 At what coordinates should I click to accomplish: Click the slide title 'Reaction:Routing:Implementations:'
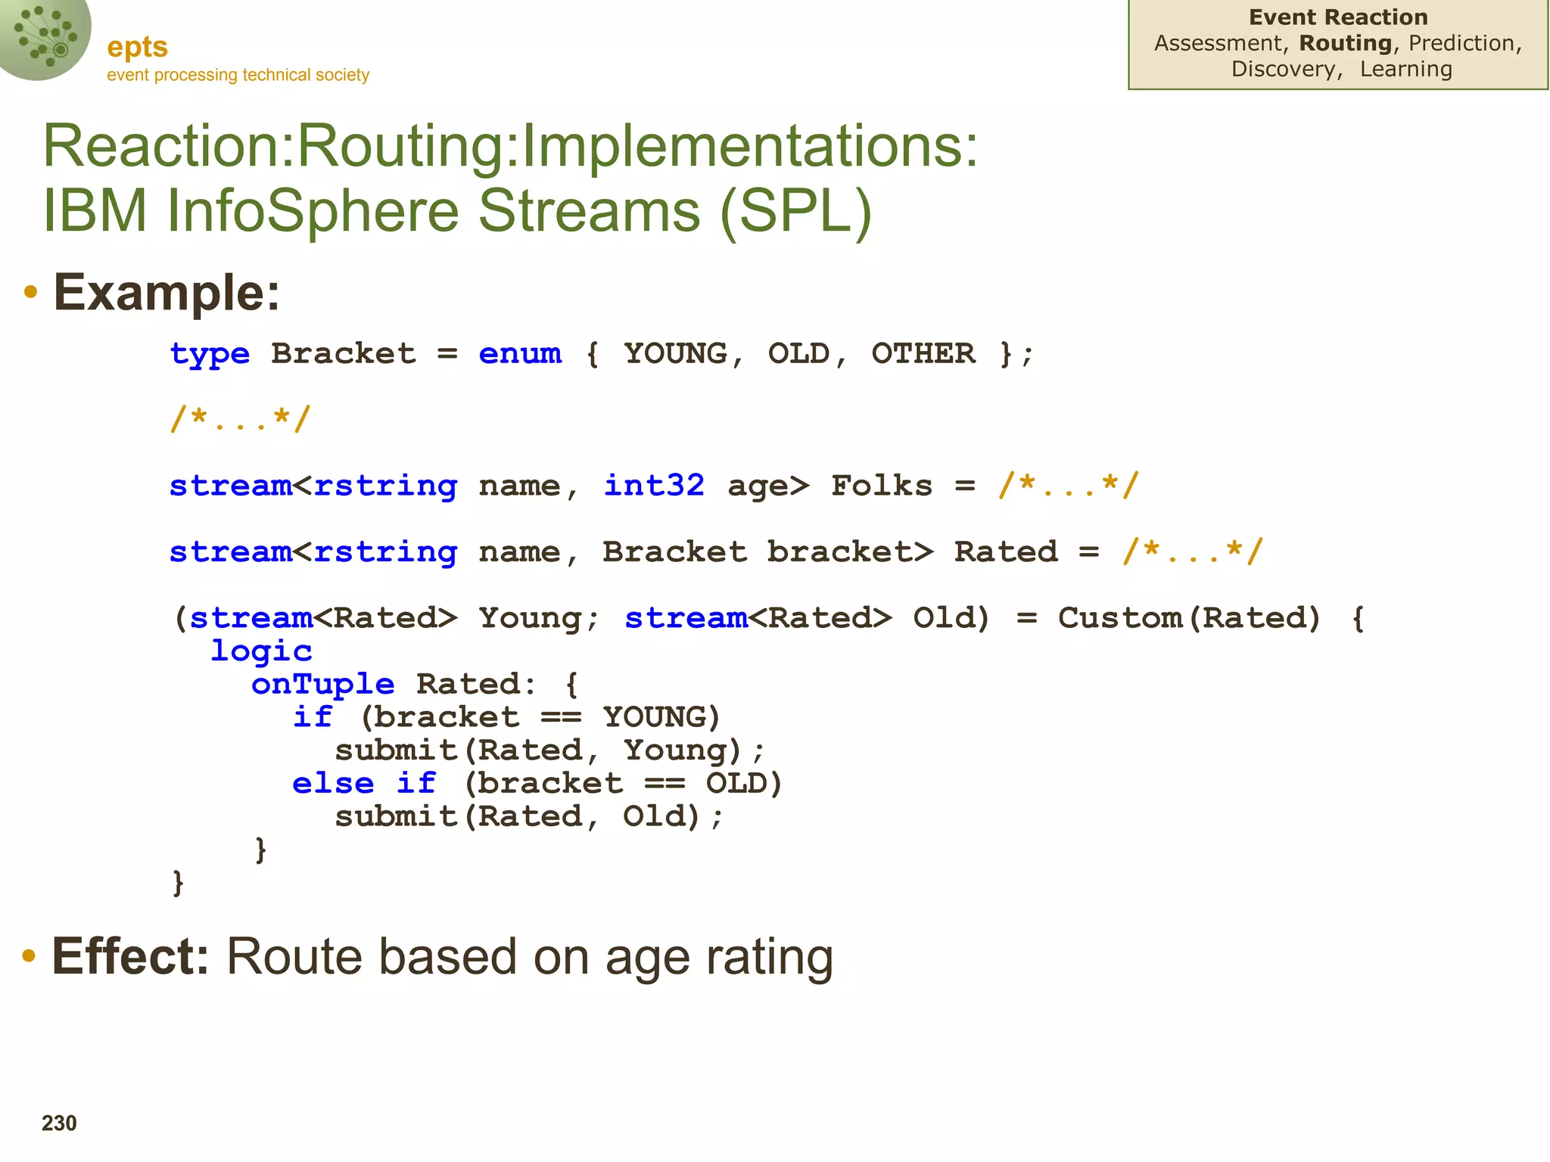click(510, 145)
